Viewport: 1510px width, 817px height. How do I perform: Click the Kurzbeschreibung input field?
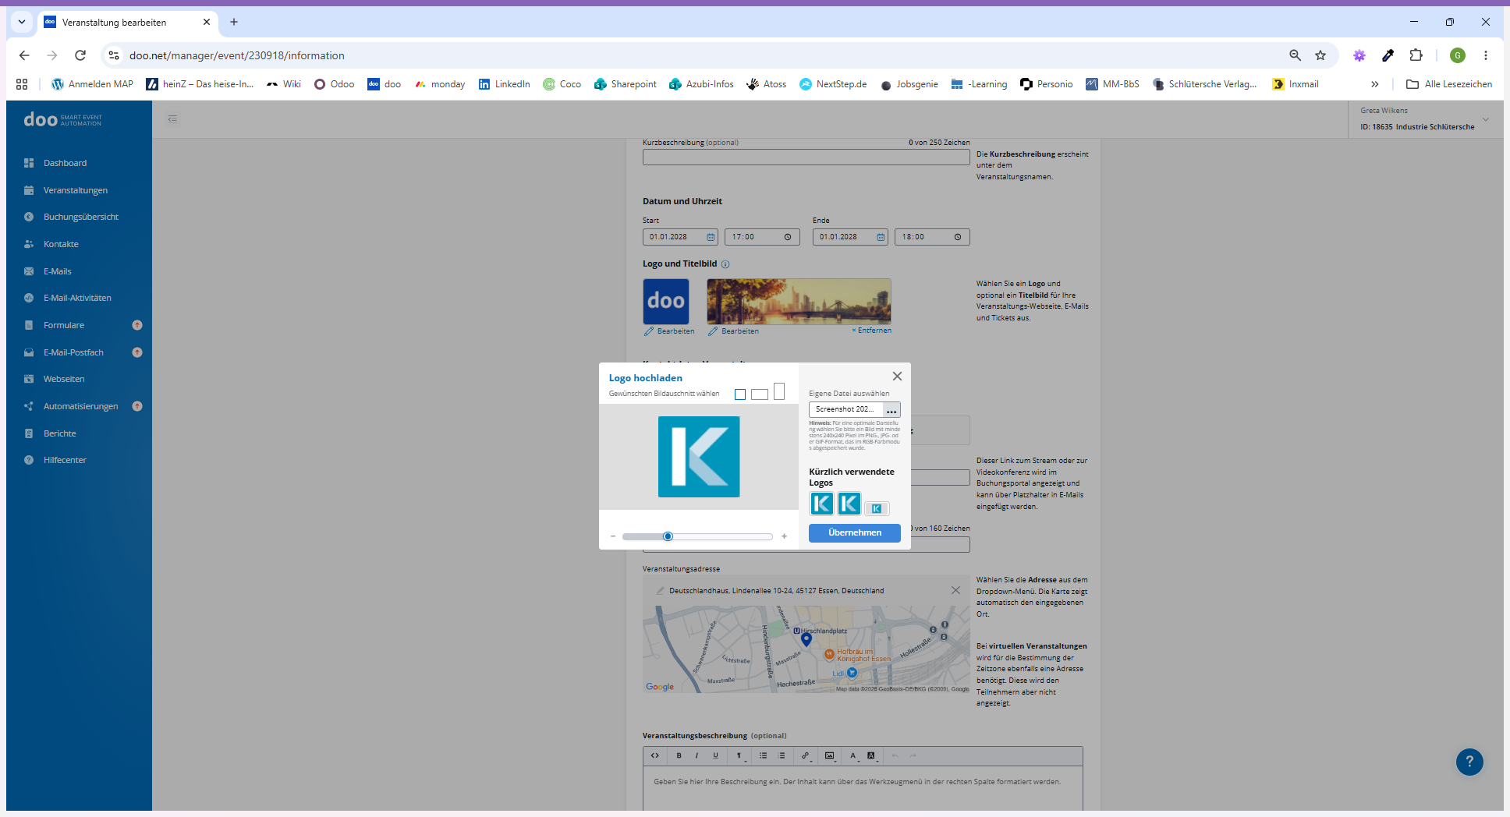click(x=806, y=157)
